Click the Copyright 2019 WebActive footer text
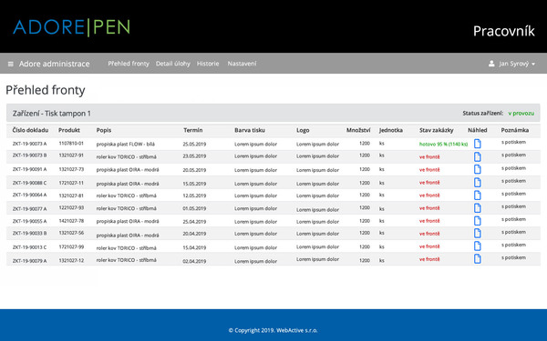Viewport: 547px width, 341px height. (x=273, y=331)
